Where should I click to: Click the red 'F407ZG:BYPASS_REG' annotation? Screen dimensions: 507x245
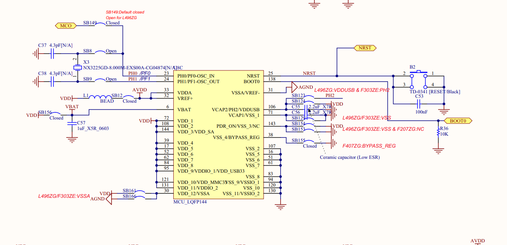click(x=369, y=146)
